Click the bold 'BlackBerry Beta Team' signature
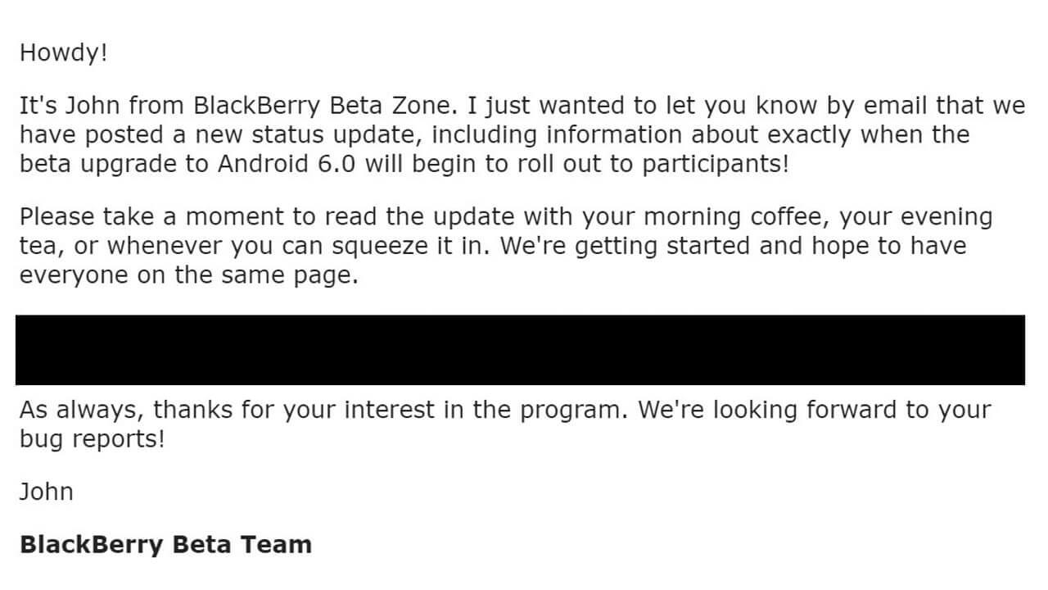 tap(165, 545)
